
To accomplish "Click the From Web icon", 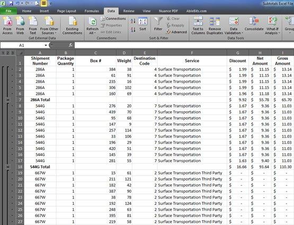I will [20, 25].
